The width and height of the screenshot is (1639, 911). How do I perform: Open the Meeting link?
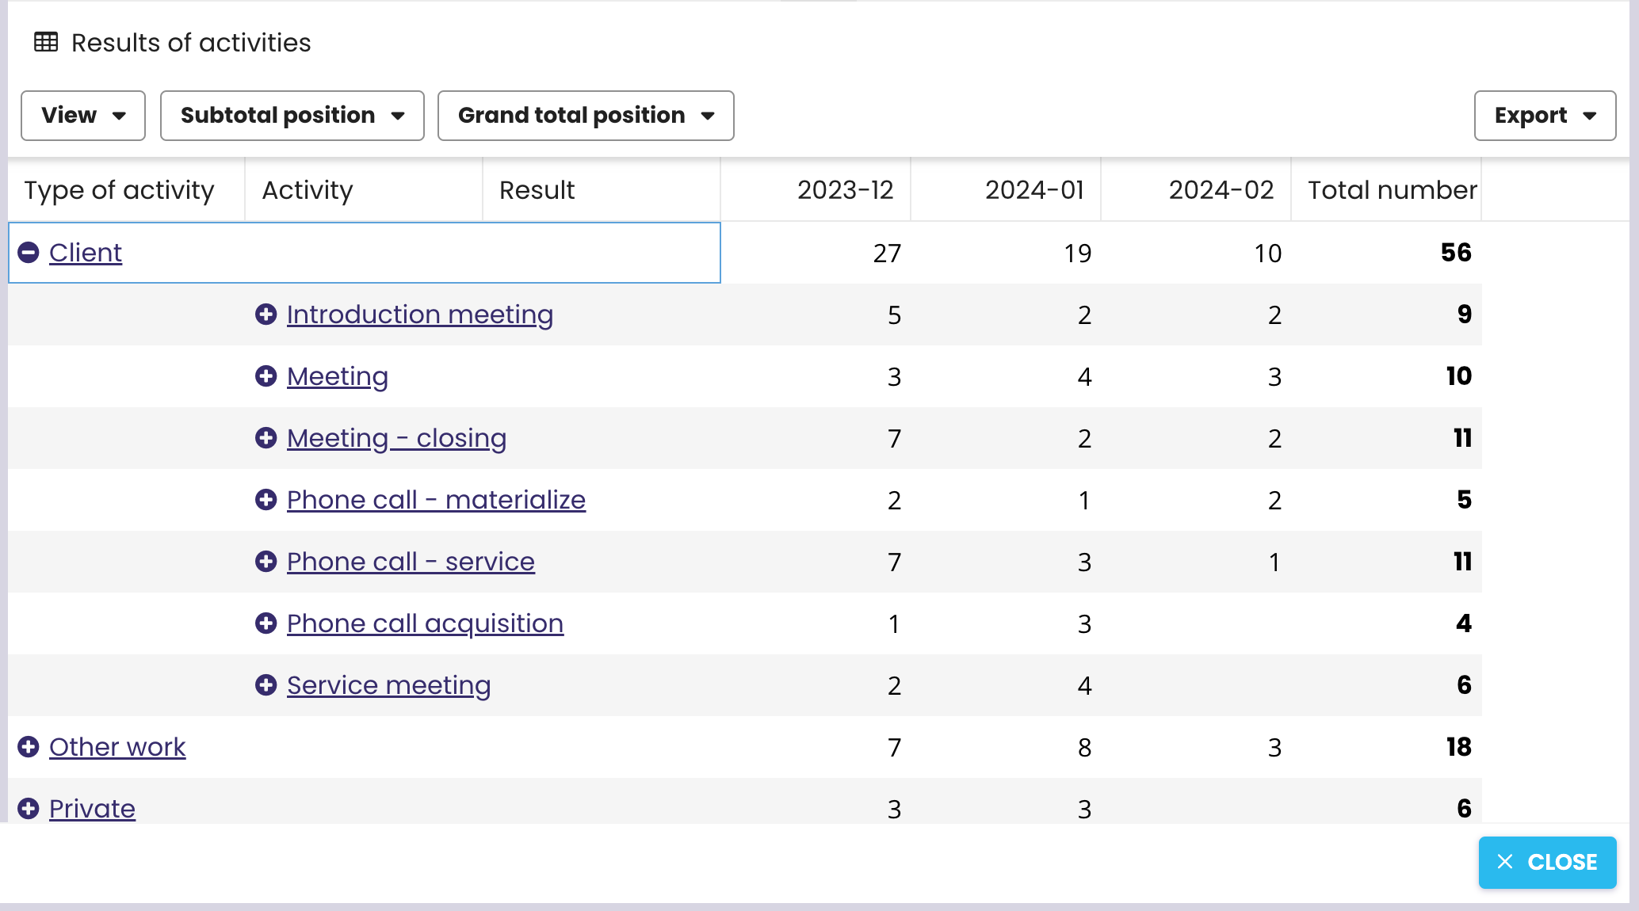point(338,376)
